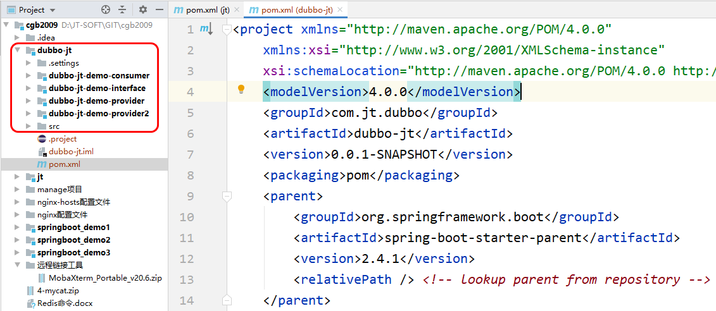Click the modelVersion value 4.0.0
This screenshot has height=311, width=716.
[x=387, y=92]
